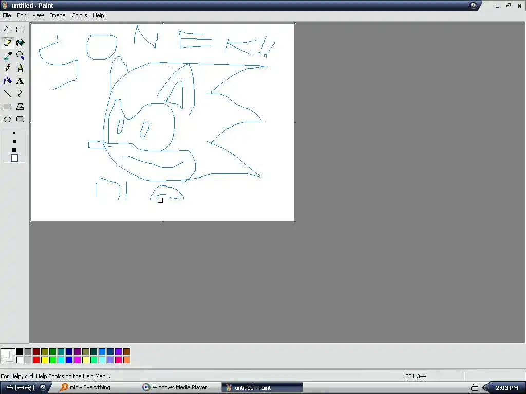Click the foreground/background color indicator box

(8, 356)
